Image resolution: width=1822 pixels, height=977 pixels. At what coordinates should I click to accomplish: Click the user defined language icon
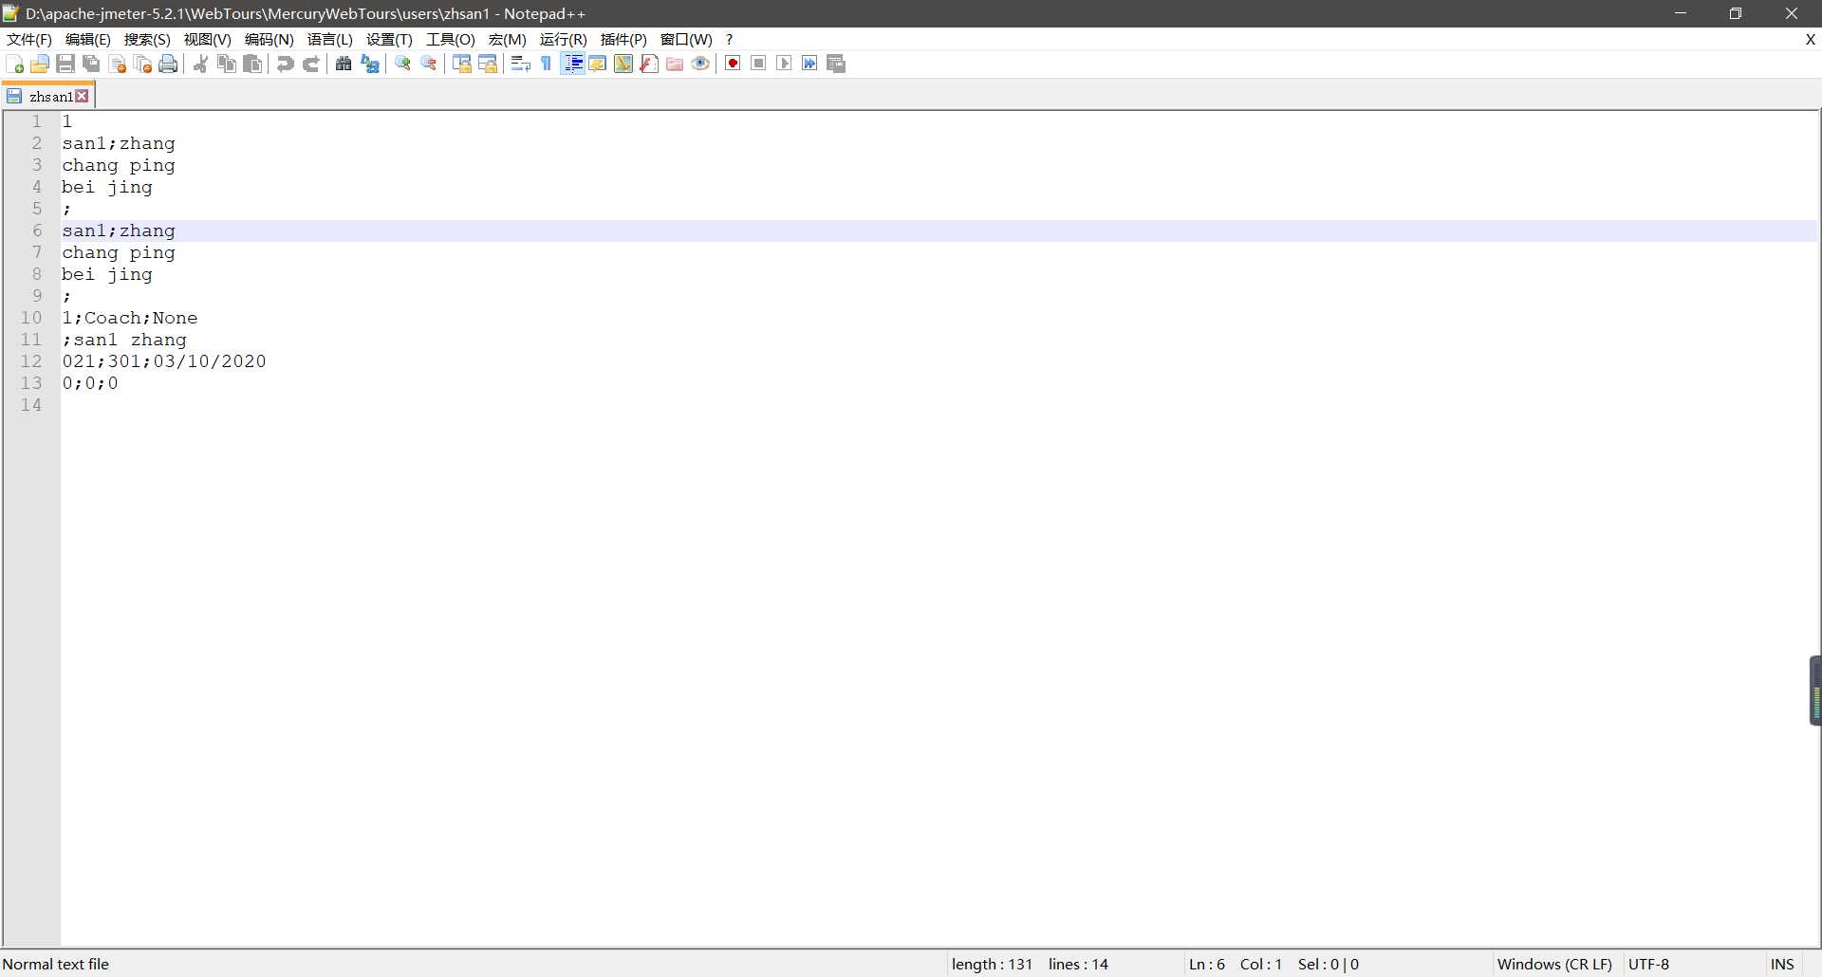[x=598, y=64]
